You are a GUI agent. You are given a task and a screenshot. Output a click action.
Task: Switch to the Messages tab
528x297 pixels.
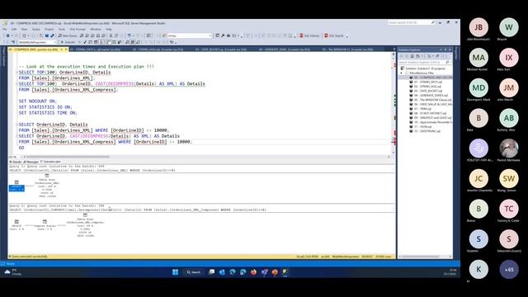(x=31, y=162)
